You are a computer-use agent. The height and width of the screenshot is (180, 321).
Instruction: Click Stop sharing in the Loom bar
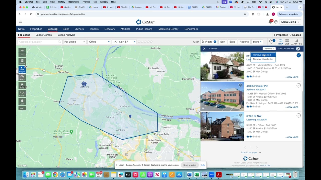click(190, 165)
